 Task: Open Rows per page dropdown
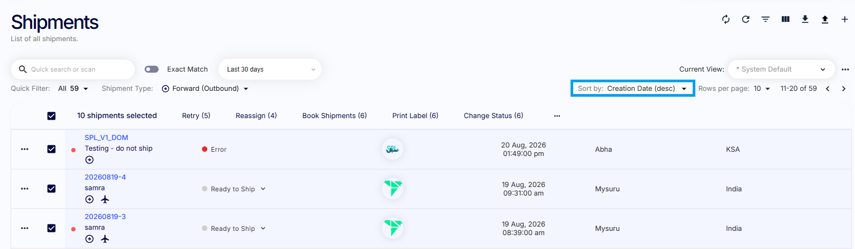762,89
